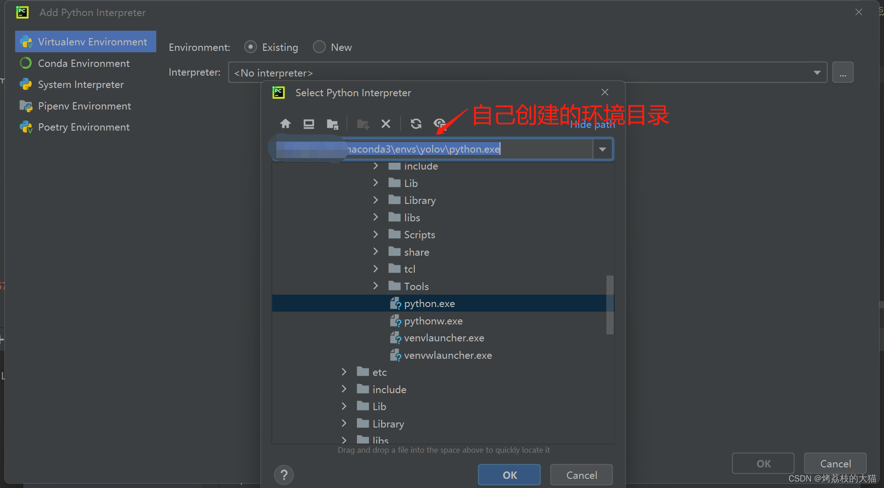Select the New environment radio button
The image size is (884, 488).
[319, 47]
